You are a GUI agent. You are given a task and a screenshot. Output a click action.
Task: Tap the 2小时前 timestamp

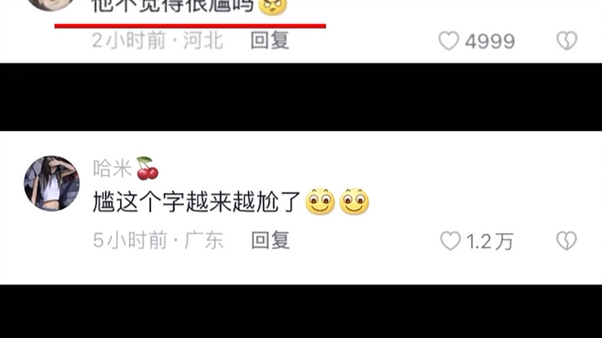[x=129, y=40]
